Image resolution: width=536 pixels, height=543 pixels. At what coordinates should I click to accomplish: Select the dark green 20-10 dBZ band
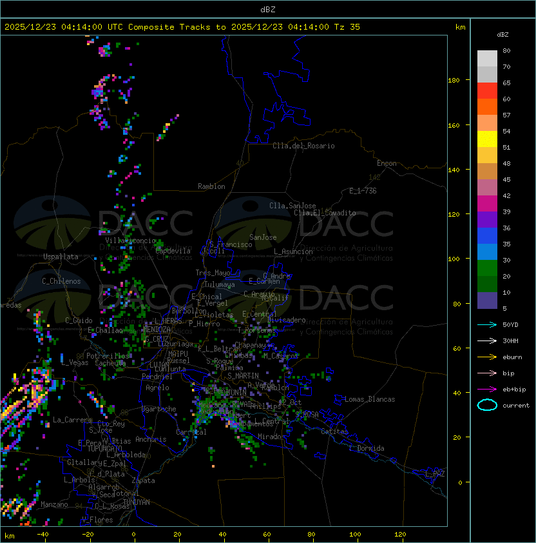click(x=487, y=284)
